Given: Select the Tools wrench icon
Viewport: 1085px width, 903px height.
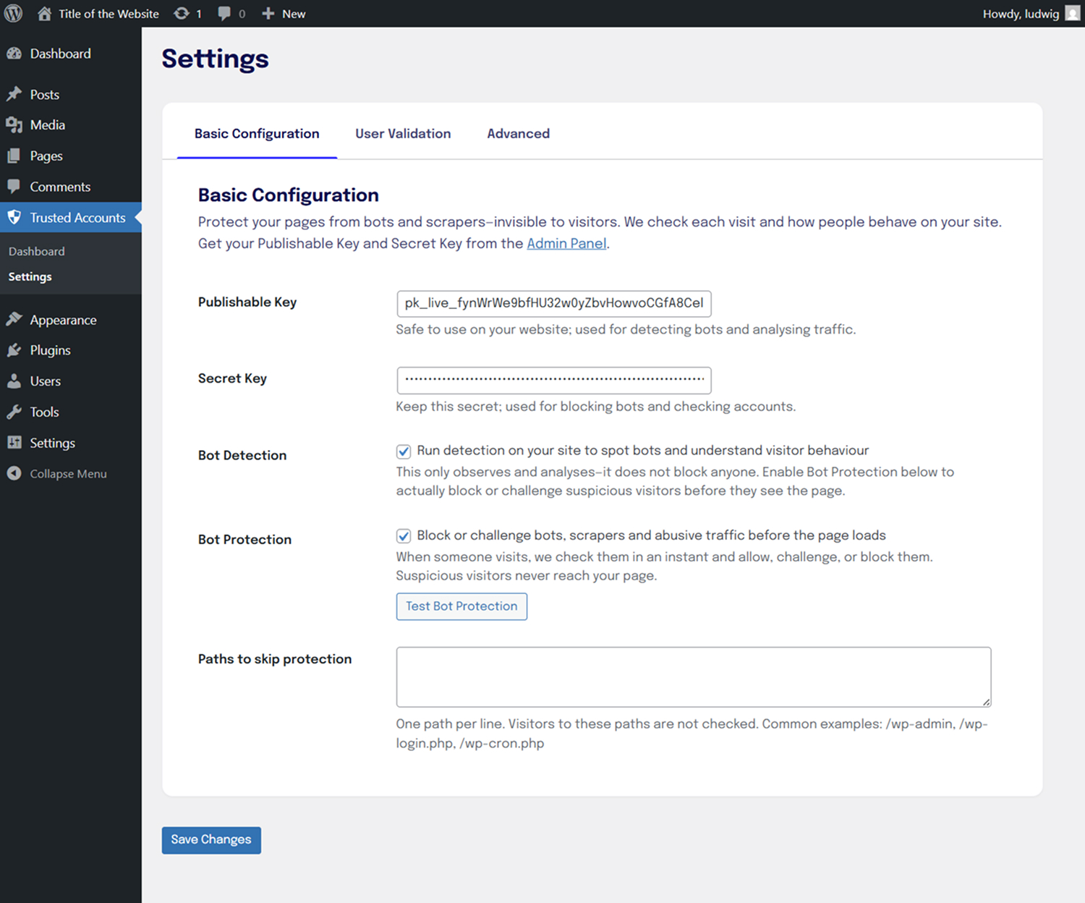Looking at the screenshot, I should (14, 412).
